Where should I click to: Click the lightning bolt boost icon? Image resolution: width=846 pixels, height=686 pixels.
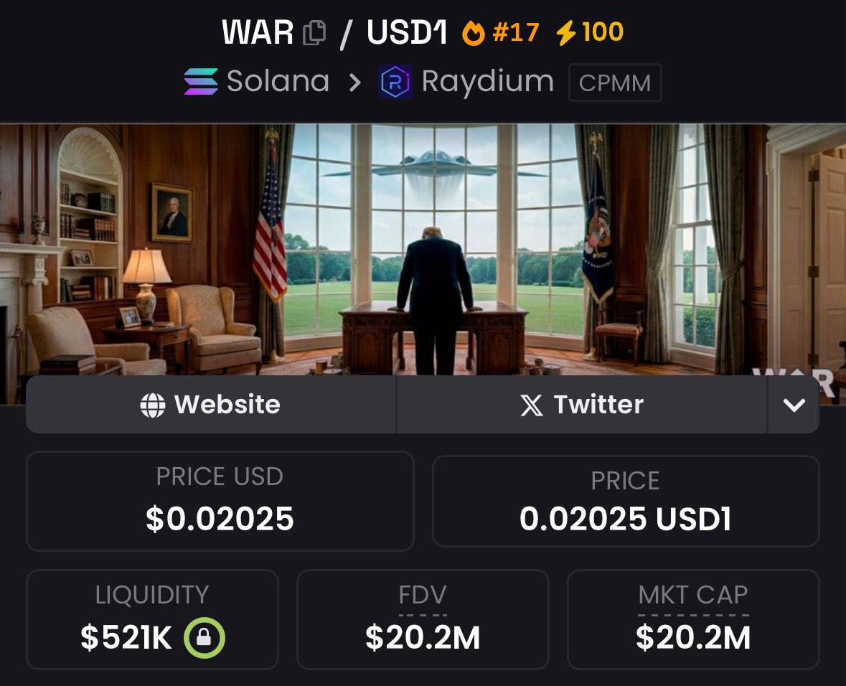click(x=566, y=33)
